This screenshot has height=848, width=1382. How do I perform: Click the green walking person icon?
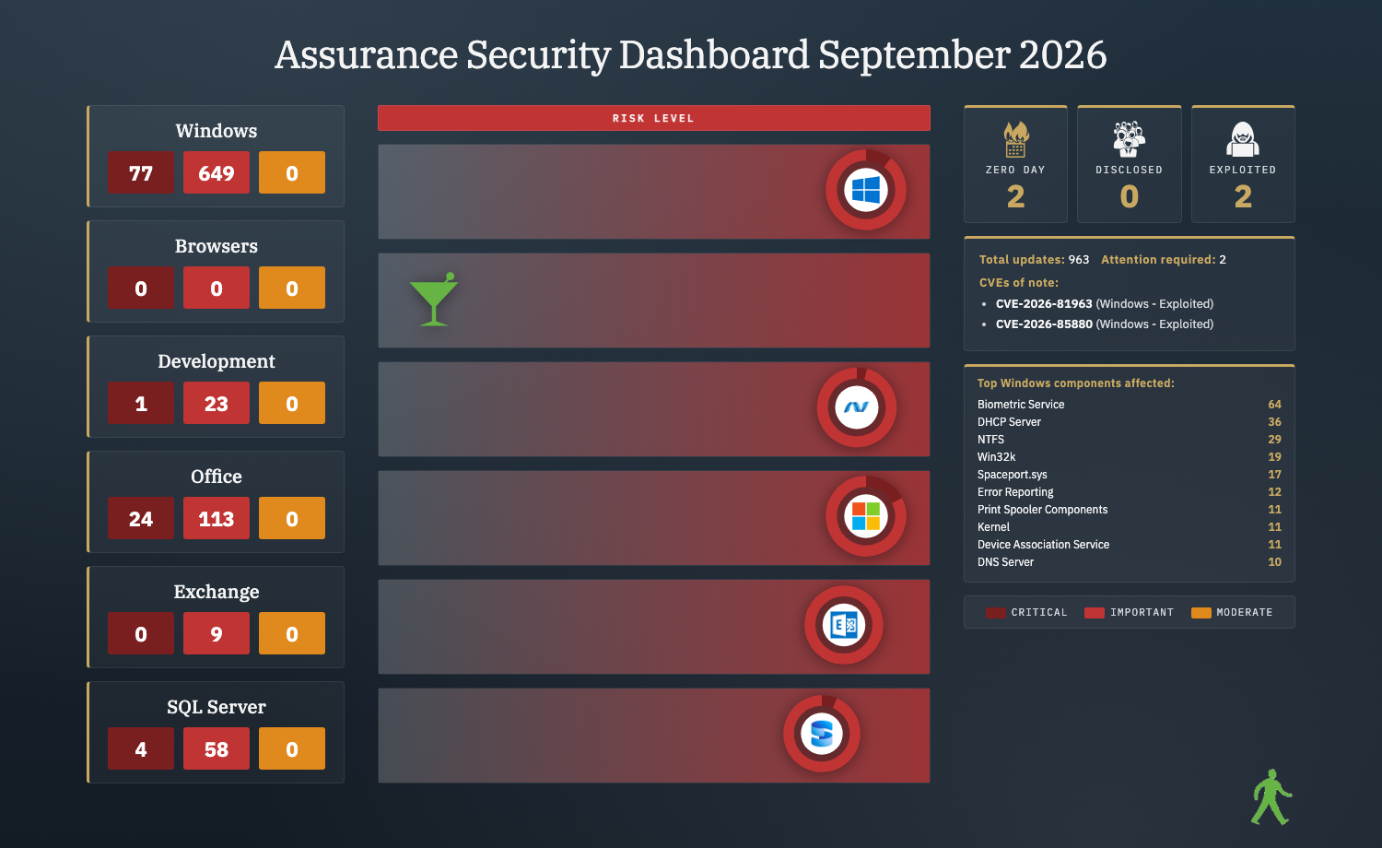point(1271,796)
